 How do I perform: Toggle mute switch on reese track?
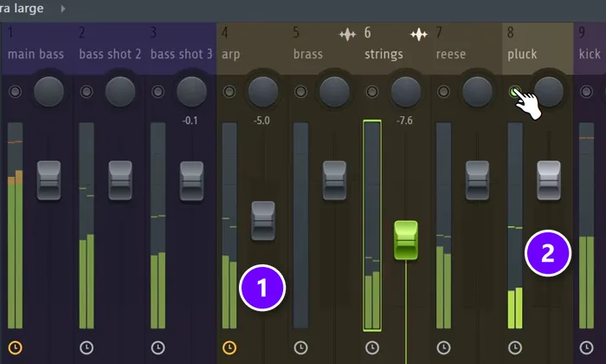[443, 92]
